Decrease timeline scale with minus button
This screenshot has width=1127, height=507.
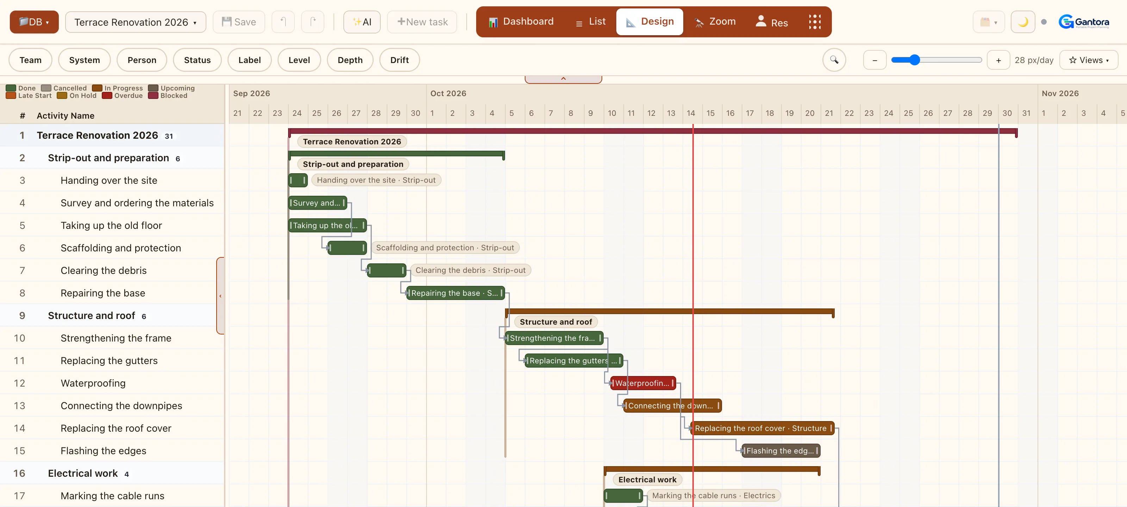pyautogui.click(x=875, y=60)
